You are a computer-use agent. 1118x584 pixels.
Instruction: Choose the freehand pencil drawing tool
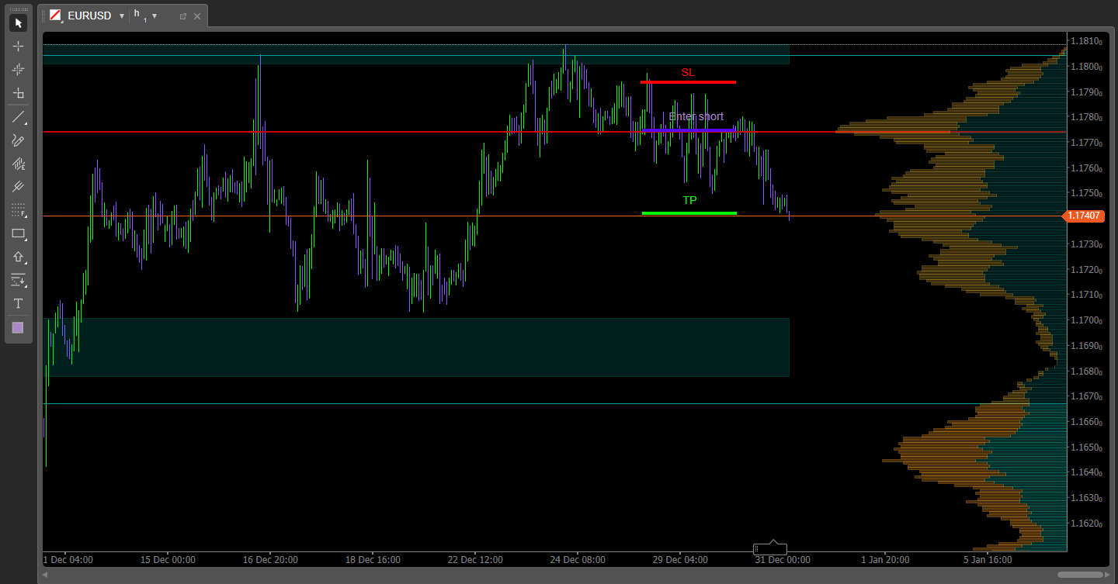click(x=18, y=140)
